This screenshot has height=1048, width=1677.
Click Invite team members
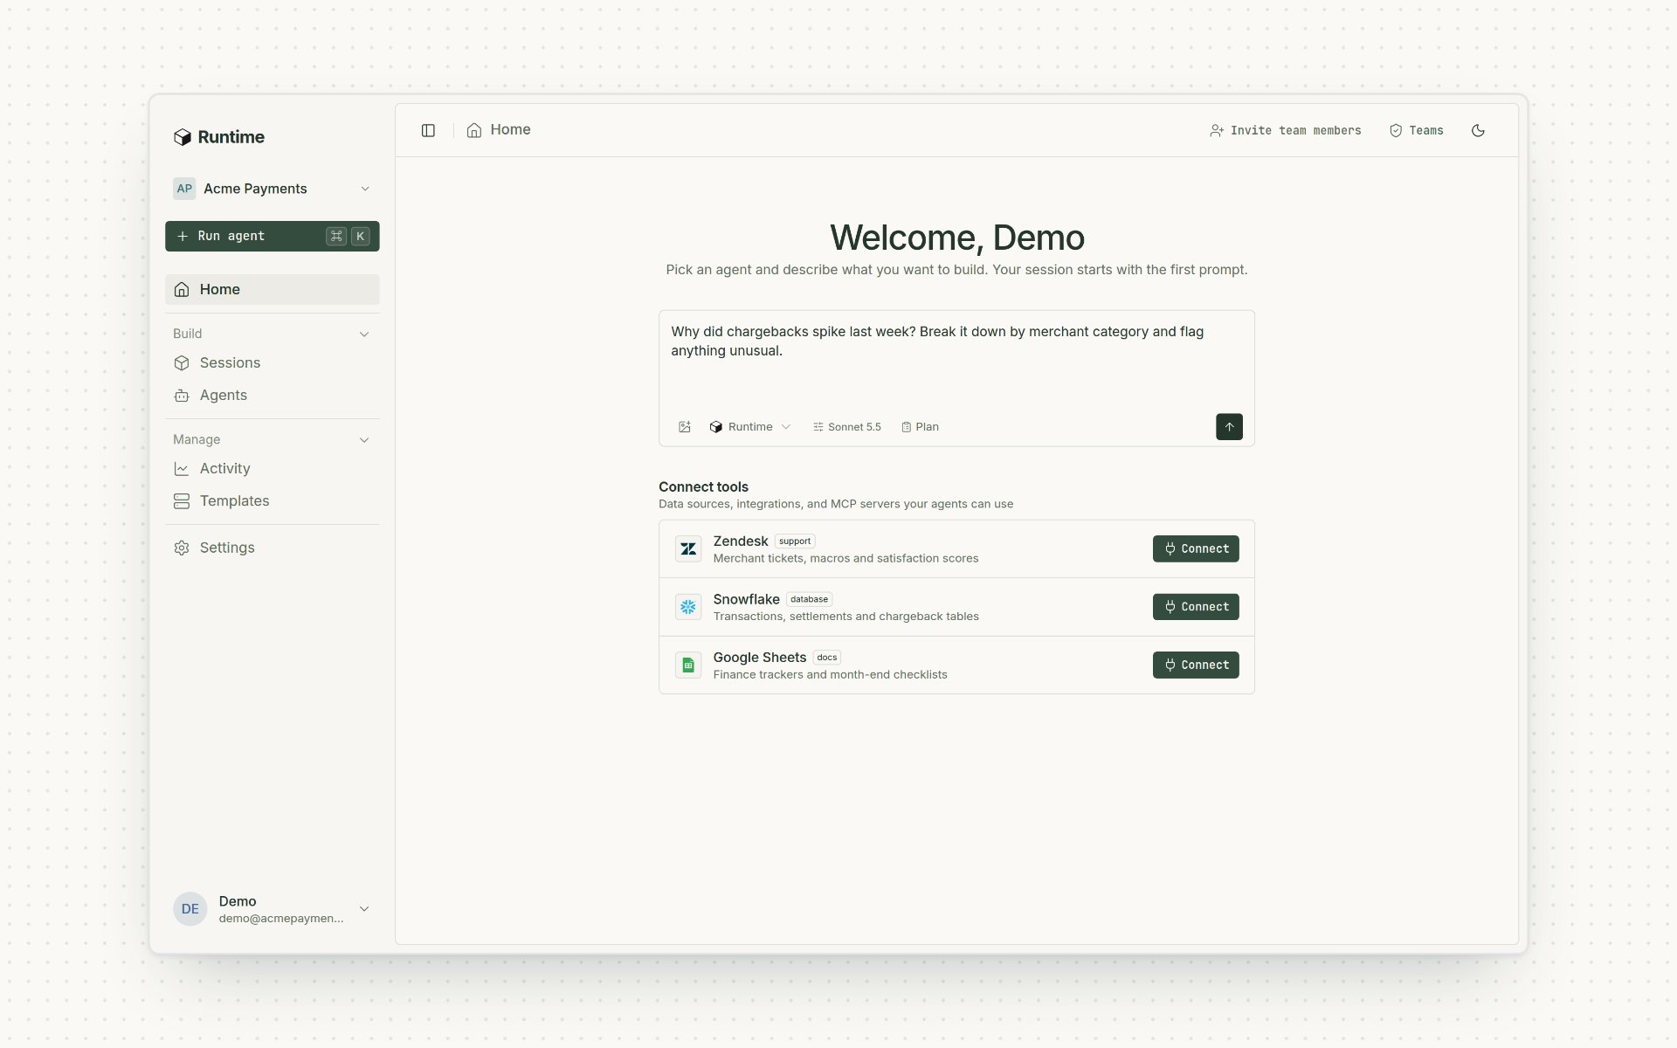pyautogui.click(x=1286, y=130)
